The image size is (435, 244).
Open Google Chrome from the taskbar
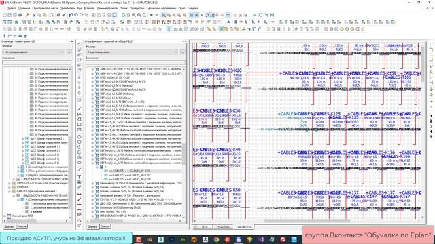tap(216, 239)
